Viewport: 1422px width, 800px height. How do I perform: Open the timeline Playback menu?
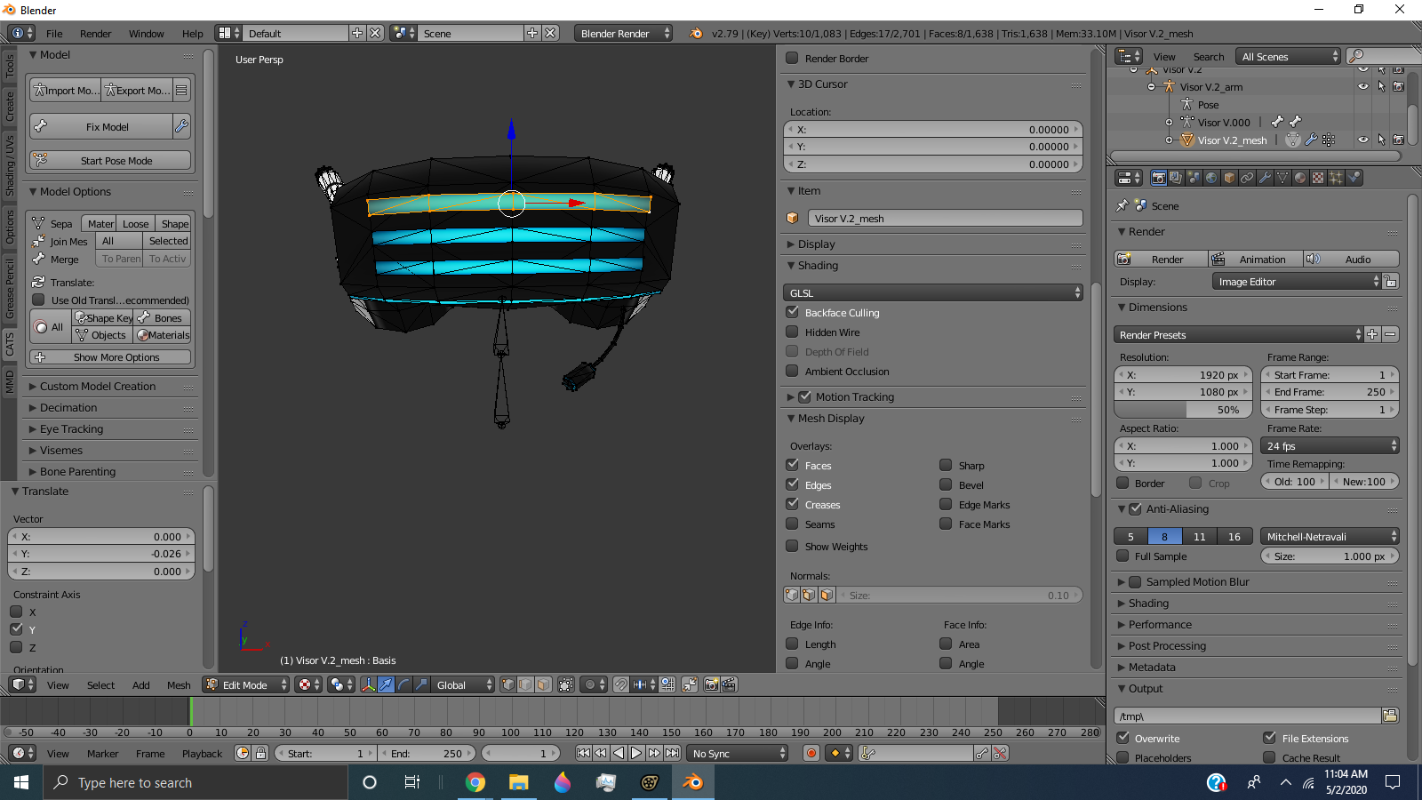[x=203, y=753]
